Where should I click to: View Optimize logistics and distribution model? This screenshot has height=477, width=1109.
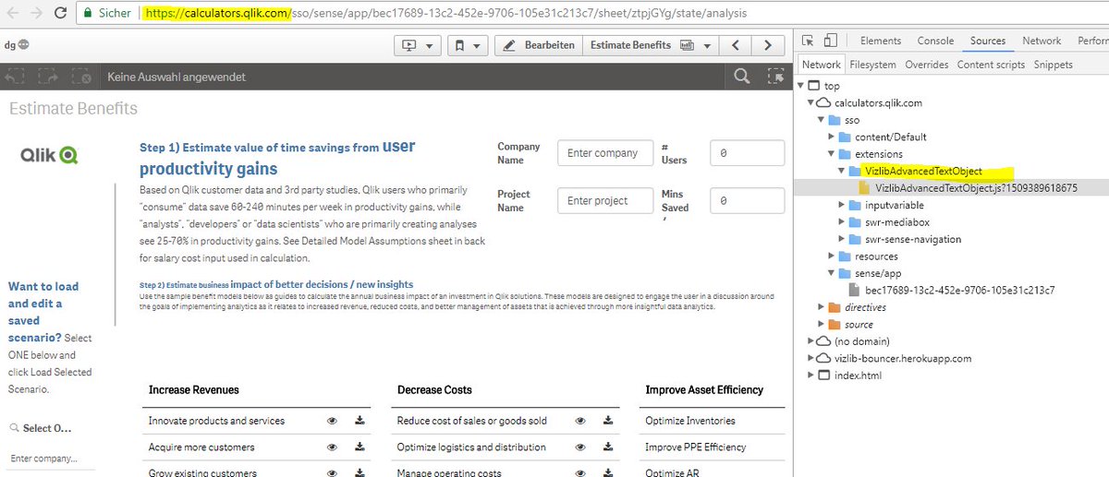click(x=580, y=447)
